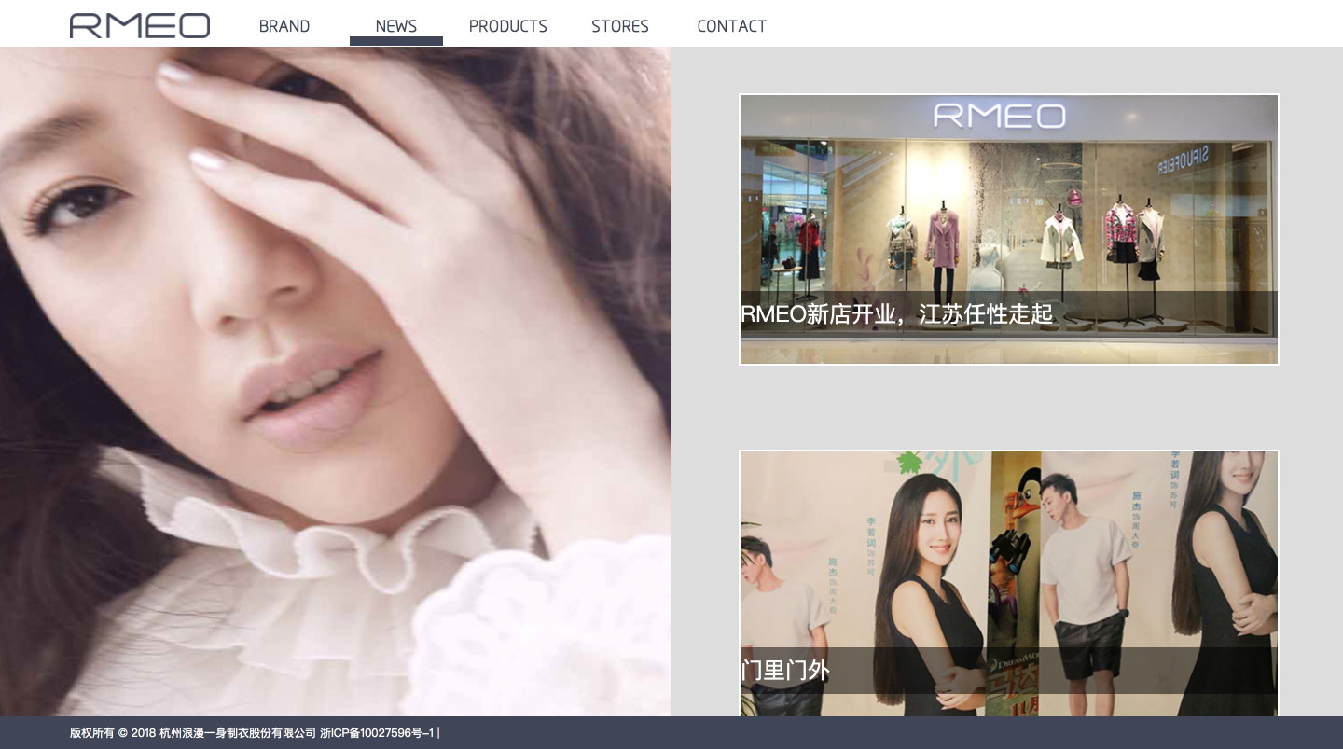The width and height of the screenshot is (1343, 749).
Task: Click the 杭州浪漫一身制衣股份有限公司 company name
Action: point(238,733)
